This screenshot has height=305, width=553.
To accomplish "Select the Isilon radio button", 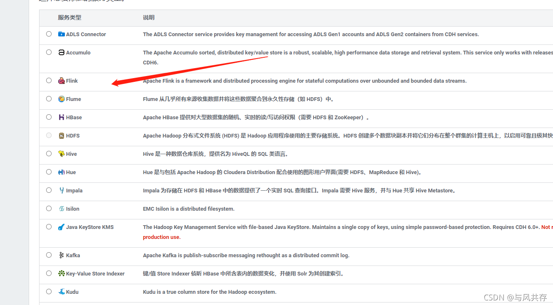I will [49, 209].
